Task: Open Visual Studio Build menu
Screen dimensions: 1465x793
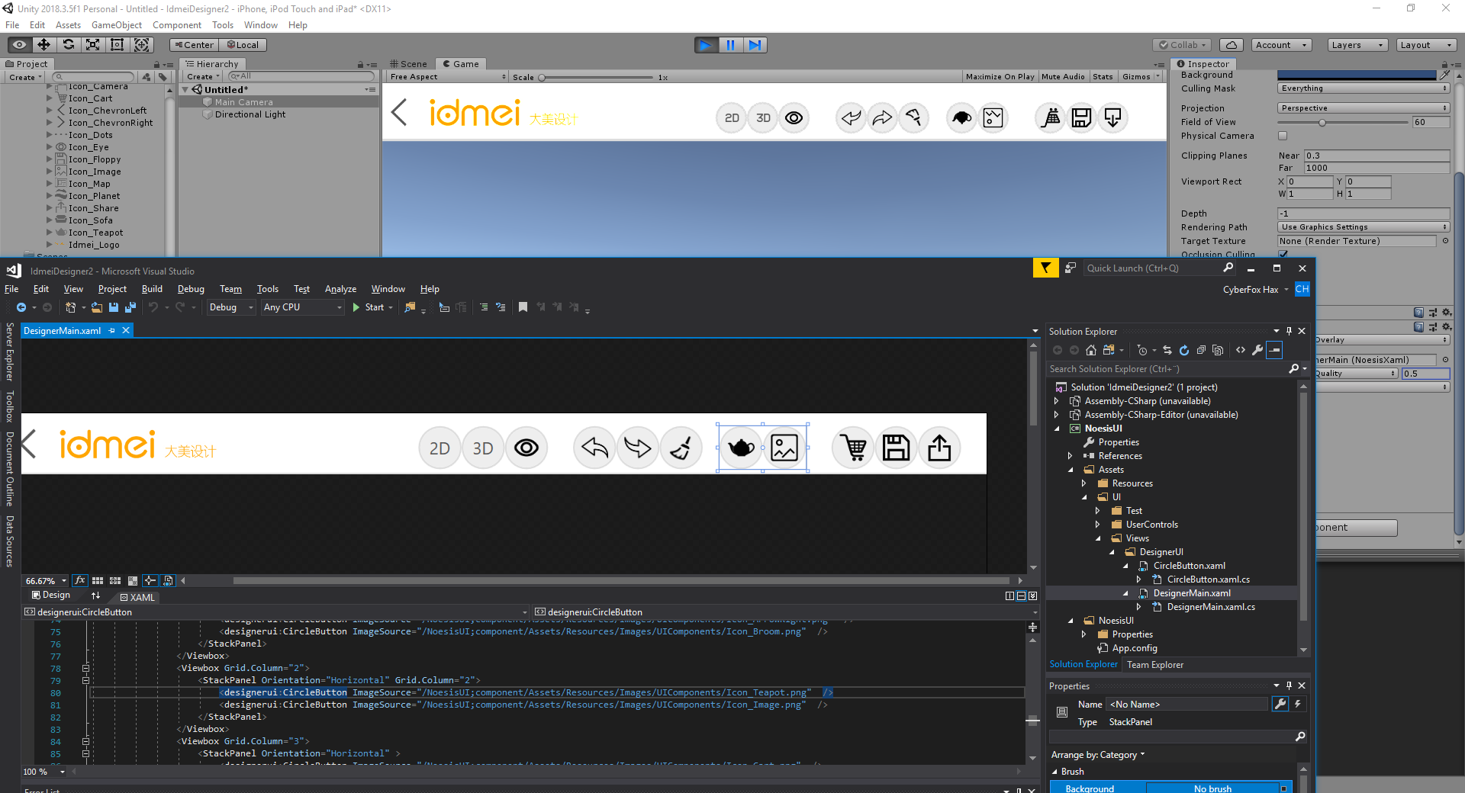Action: [152, 289]
